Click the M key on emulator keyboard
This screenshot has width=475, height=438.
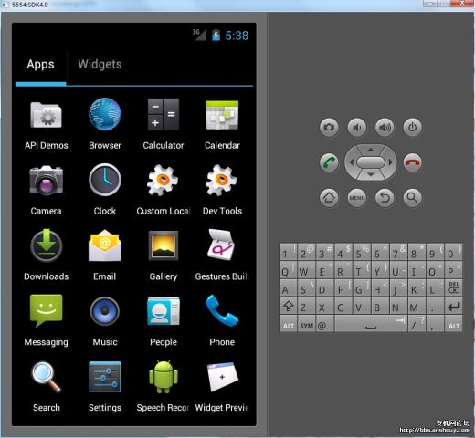click(x=417, y=306)
